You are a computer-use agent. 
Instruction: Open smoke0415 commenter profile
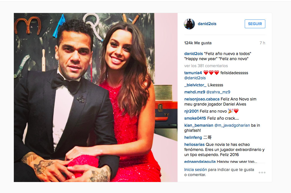(x=195, y=118)
